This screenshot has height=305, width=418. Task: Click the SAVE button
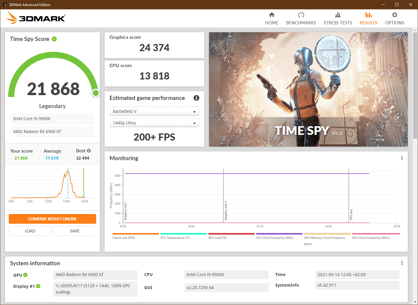point(75,231)
